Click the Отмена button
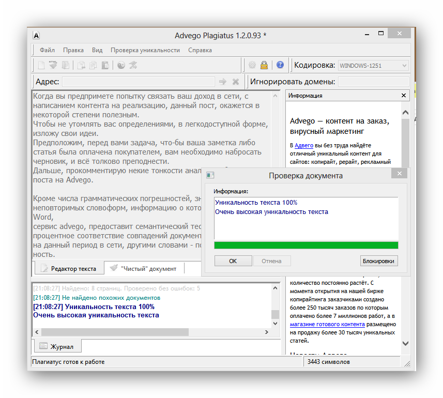Viewport: 443px width, 398px height. pos(271,261)
